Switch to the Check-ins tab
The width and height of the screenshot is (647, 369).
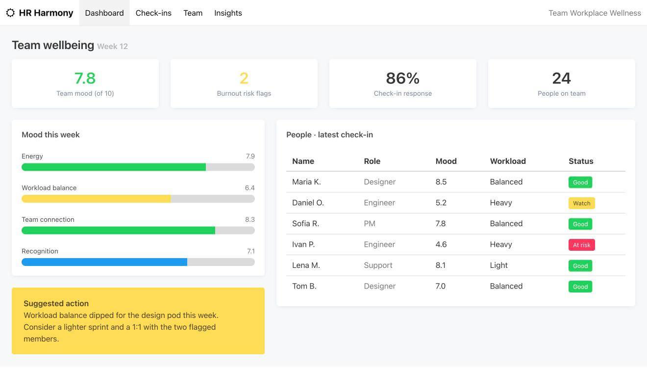153,13
